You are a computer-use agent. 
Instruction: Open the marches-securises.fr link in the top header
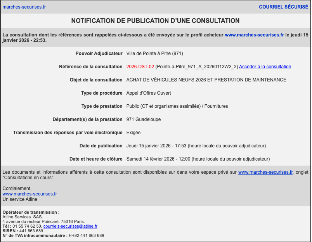coord(24,7)
